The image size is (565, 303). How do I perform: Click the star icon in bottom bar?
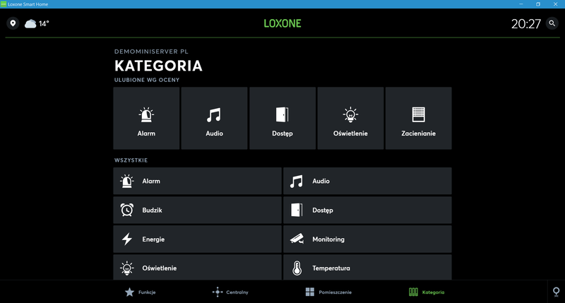[x=129, y=292]
